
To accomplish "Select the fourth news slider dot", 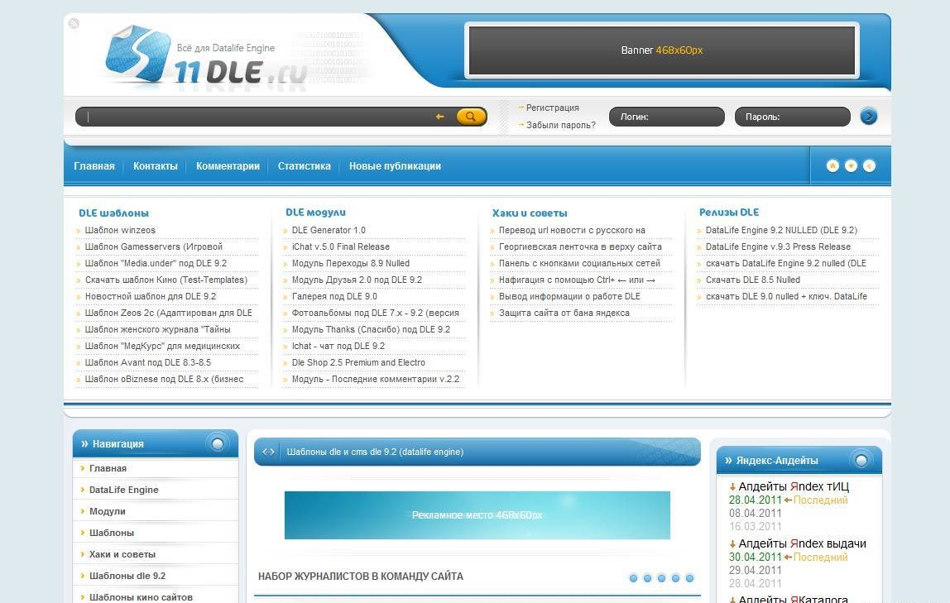I will point(675,578).
